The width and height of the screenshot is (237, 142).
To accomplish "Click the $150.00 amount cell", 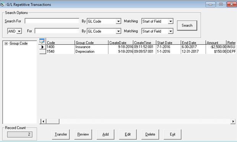I will point(216,51).
